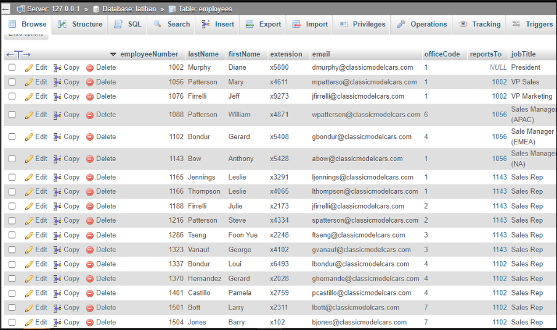This screenshot has height=330, width=557.
Task: Go to the Search tab
Action: coord(171,24)
